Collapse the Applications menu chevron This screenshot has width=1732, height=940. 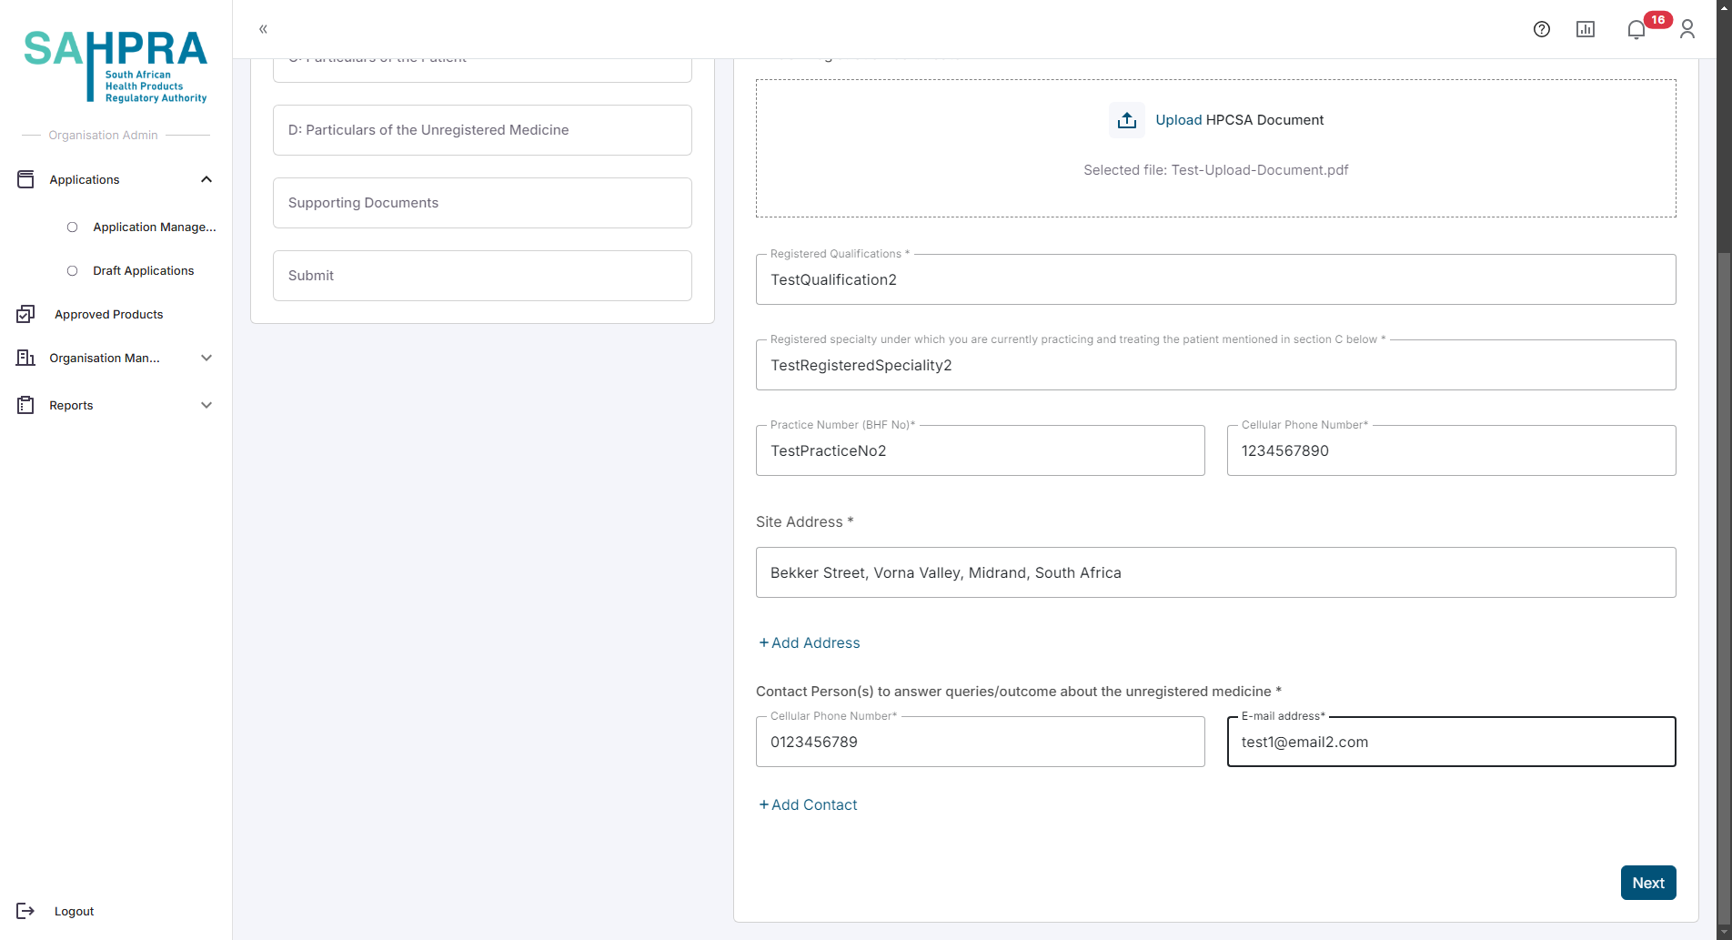tap(206, 179)
